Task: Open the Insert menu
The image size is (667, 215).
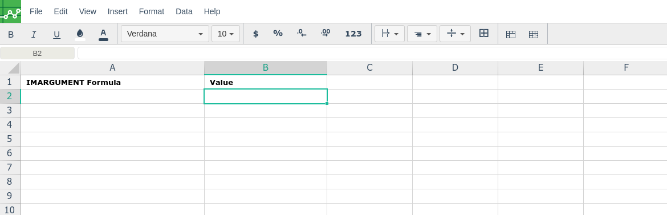Action: 117,11
